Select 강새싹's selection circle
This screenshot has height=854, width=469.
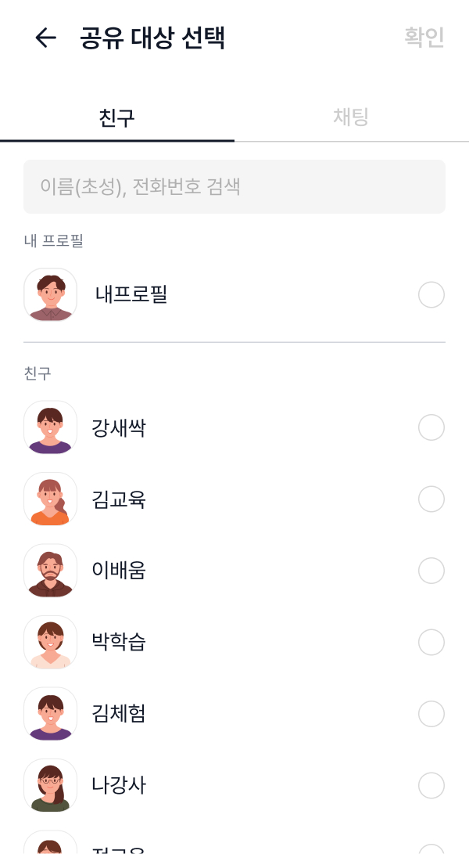tap(431, 427)
